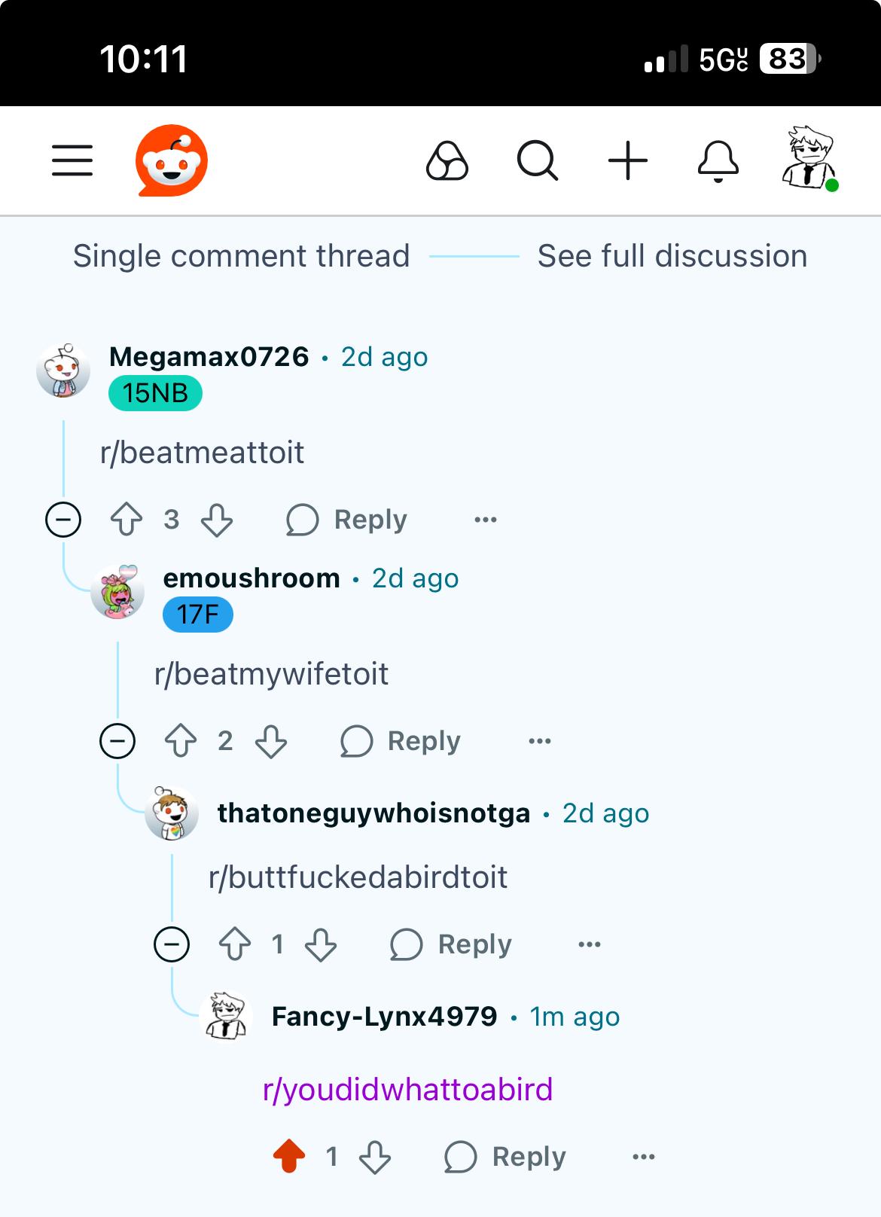Tap the Reddit logo home icon
The width and height of the screenshot is (881, 1217).
tap(172, 160)
